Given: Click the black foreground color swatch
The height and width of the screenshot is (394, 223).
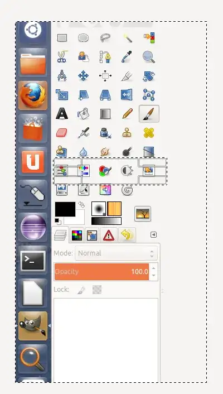Looking at the screenshot, I should point(65,209).
